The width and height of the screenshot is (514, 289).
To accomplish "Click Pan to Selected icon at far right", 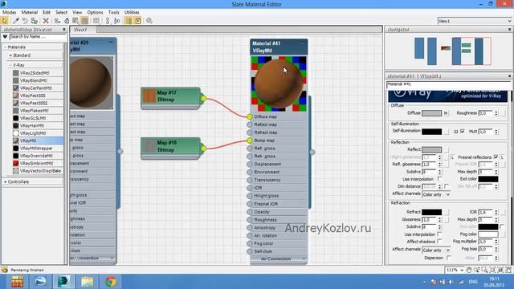I will coord(508,270).
